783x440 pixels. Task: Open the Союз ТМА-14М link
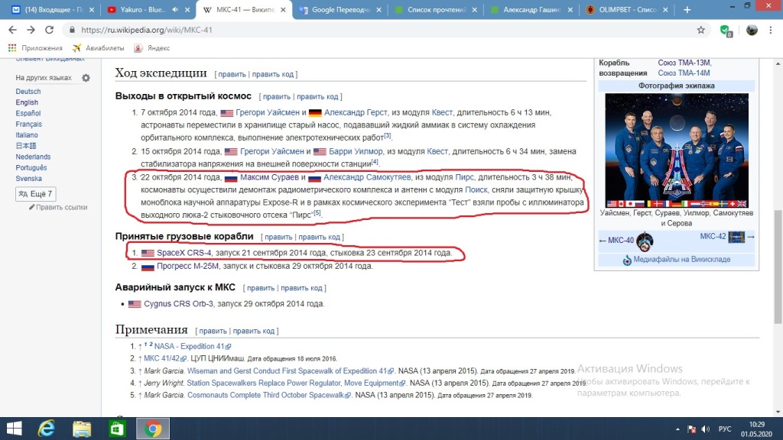click(x=684, y=73)
